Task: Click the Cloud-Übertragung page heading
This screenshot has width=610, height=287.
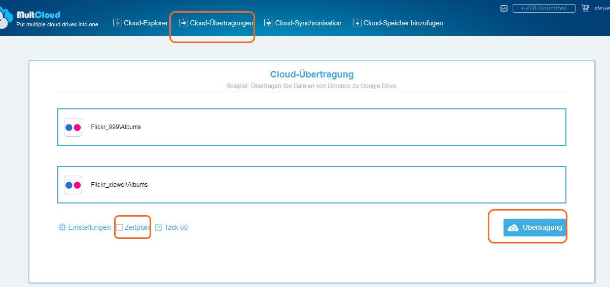Action: click(x=312, y=74)
